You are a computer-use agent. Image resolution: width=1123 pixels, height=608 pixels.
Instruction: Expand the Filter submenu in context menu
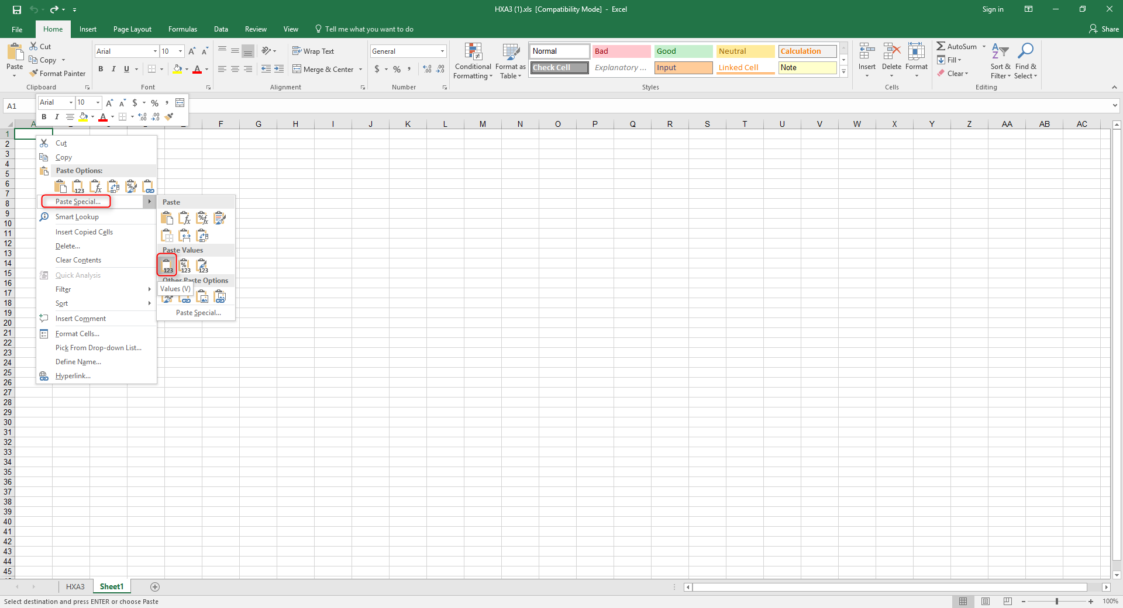point(97,289)
